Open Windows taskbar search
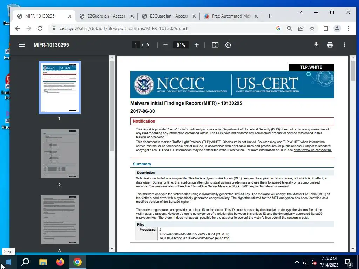 (x=25, y=262)
